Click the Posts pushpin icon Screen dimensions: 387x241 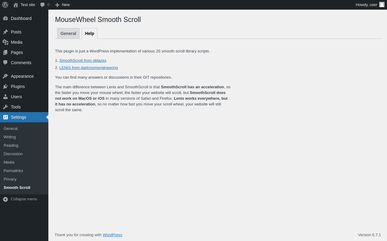click(5, 32)
